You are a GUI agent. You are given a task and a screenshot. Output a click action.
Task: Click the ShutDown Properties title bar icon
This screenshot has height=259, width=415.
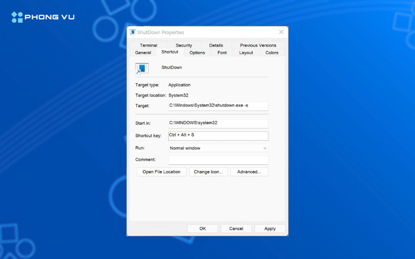(133, 32)
